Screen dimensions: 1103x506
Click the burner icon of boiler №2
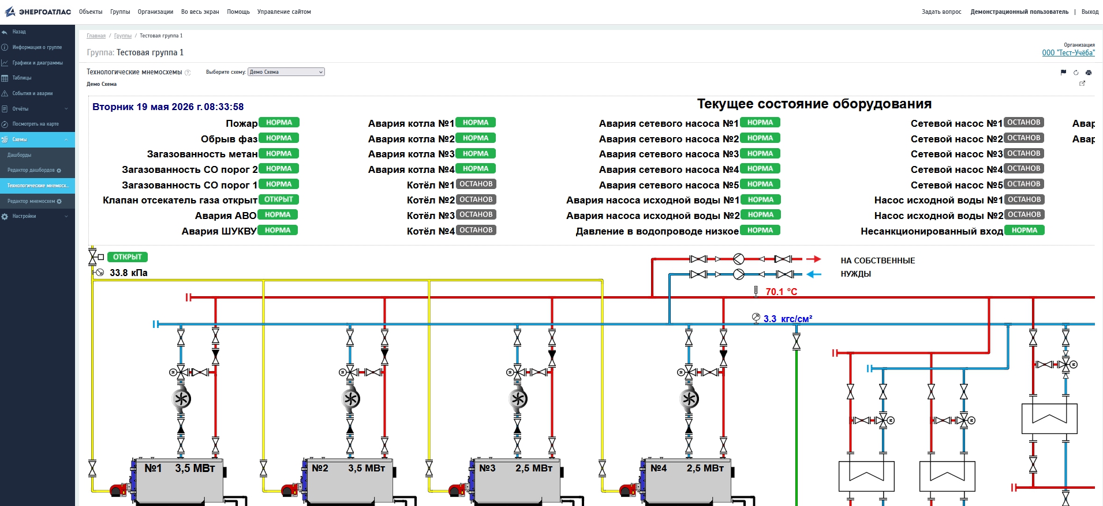(290, 490)
